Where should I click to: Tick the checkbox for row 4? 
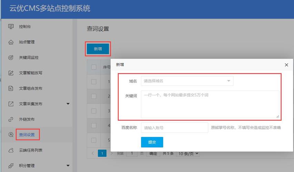94,126
